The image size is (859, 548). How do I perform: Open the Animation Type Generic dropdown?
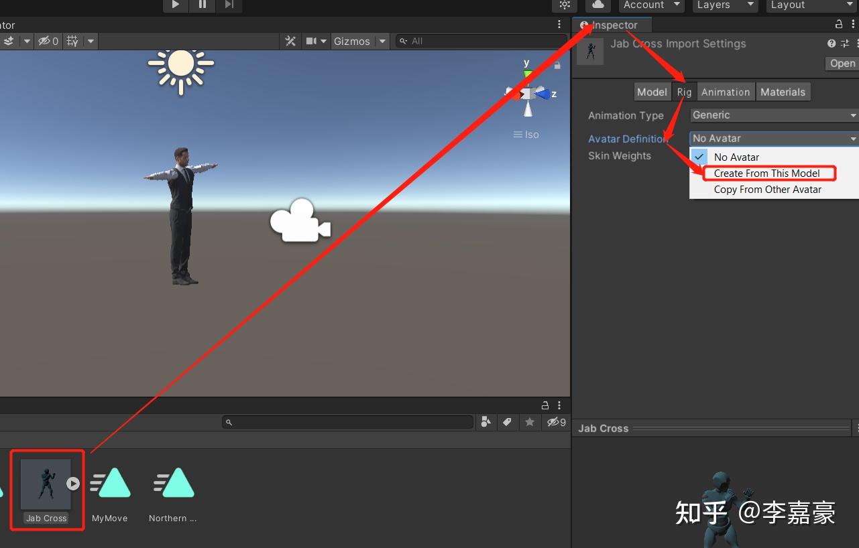coord(771,115)
